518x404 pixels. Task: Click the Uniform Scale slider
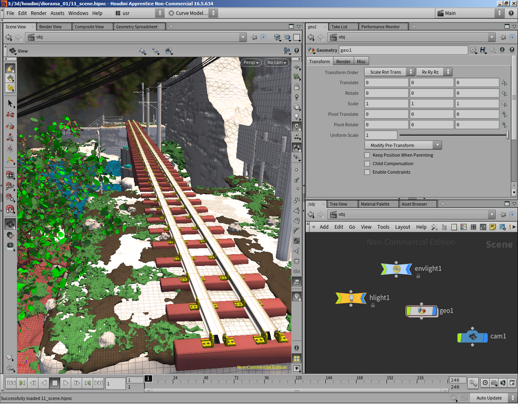(x=454, y=135)
